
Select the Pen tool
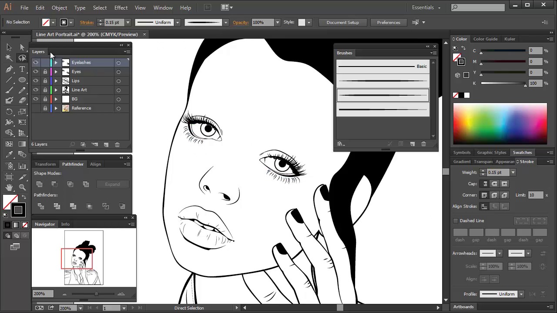point(9,69)
